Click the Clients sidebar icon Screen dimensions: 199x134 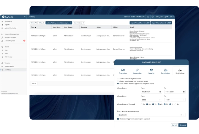2,47
